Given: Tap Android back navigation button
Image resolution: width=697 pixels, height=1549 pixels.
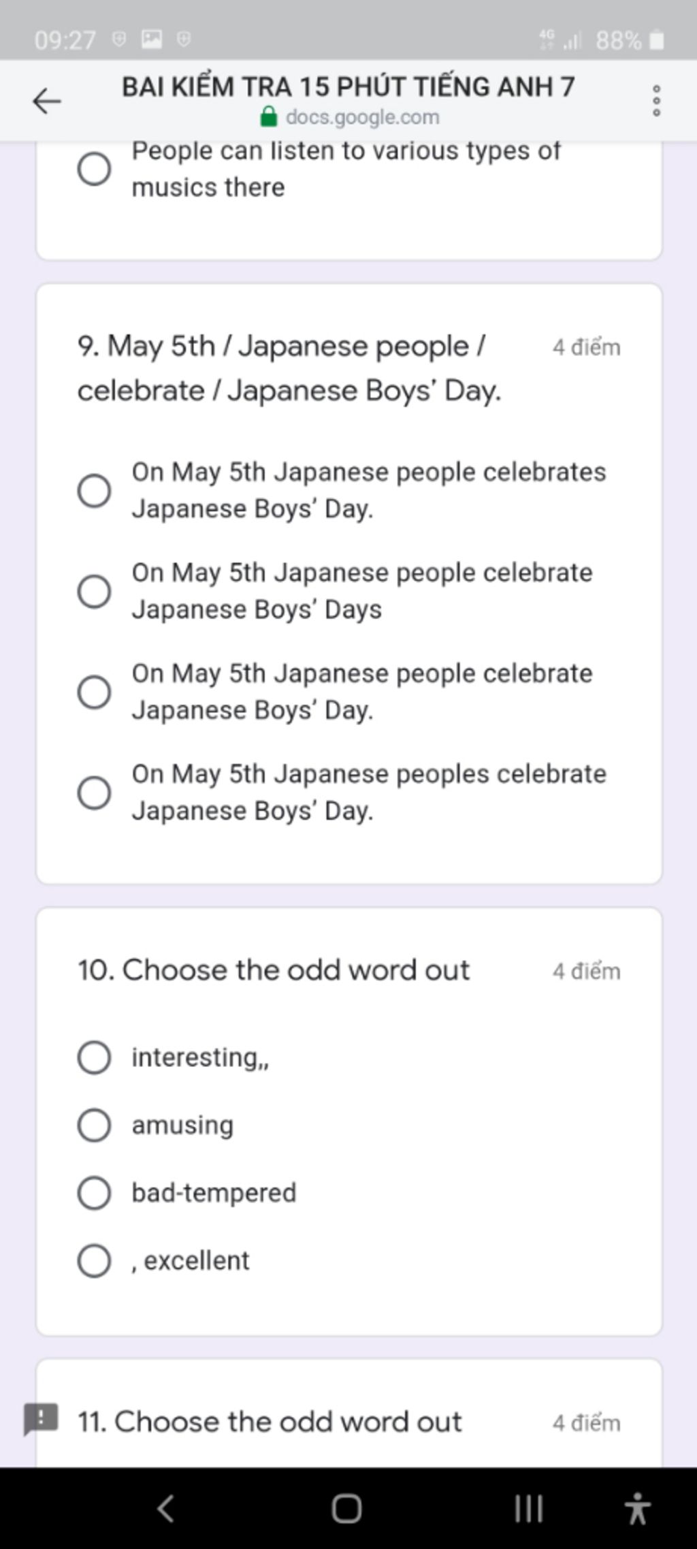Looking at the screenshot, I should [166, 1508].
